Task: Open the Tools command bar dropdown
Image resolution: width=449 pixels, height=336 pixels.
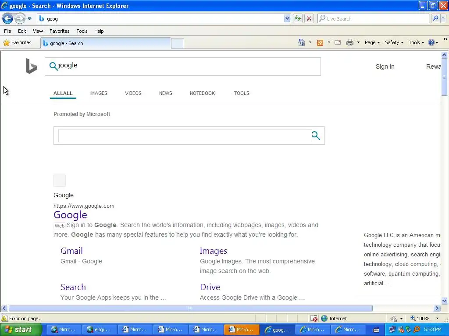Action: click(417, 42)
